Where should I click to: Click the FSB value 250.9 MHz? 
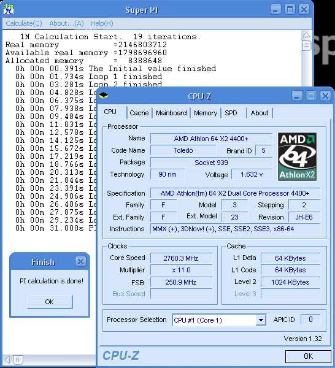pos(181,282)
